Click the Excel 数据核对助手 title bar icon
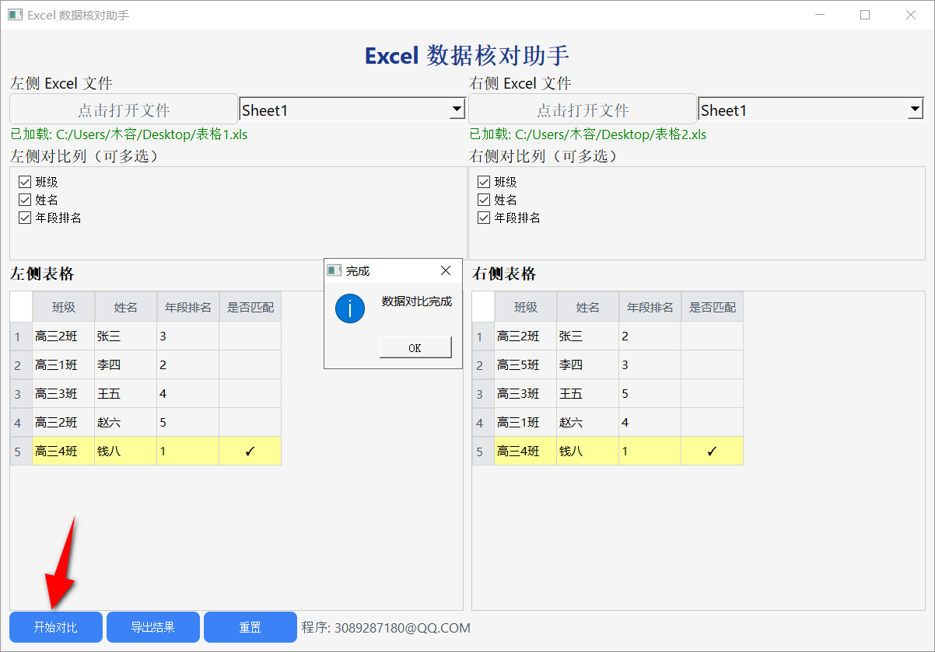Image resolution: width=935 pixels, height=652 pixels. (15, 14)
